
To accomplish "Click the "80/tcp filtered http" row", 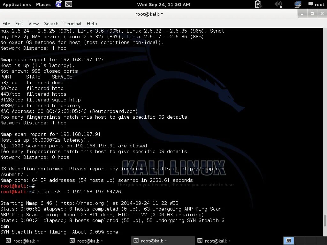I will [x=32, y=88].
